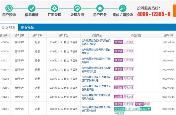Click the date 2020-05-18
The image size is (176, 115).
pyautogui.click(x=168, y=51)
